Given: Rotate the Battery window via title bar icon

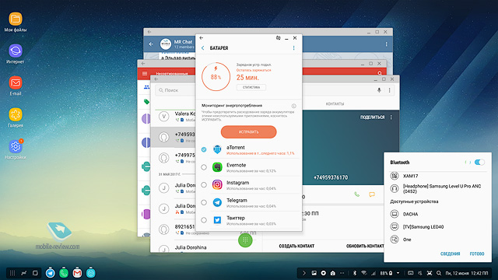Looking at the screenshot, I should (279, 38).
